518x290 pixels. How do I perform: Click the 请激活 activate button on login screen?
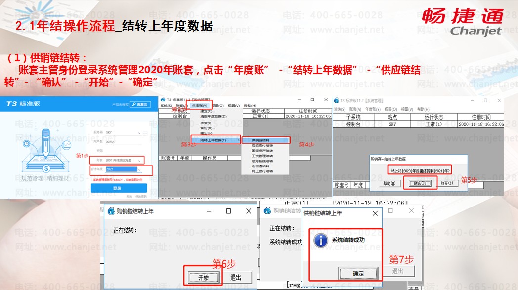[x=140, y=104]
